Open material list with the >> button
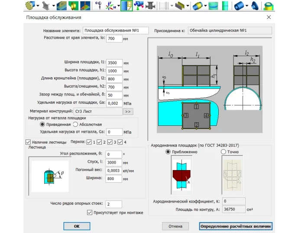Image resolution: width=298 pixels, height=233 pixels. tap(128, 112)
